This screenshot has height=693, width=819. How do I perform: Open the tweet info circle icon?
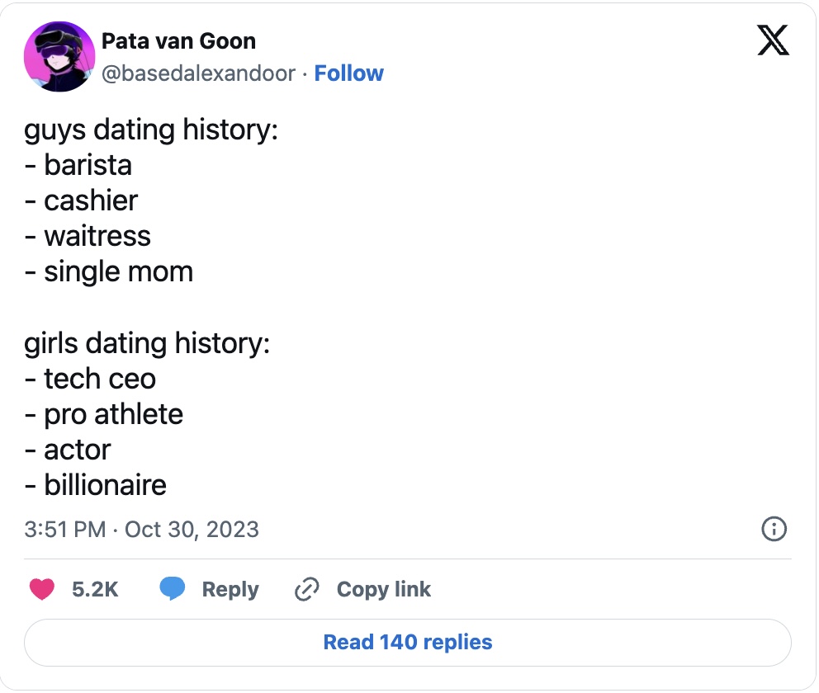click(x=773, y=529)
